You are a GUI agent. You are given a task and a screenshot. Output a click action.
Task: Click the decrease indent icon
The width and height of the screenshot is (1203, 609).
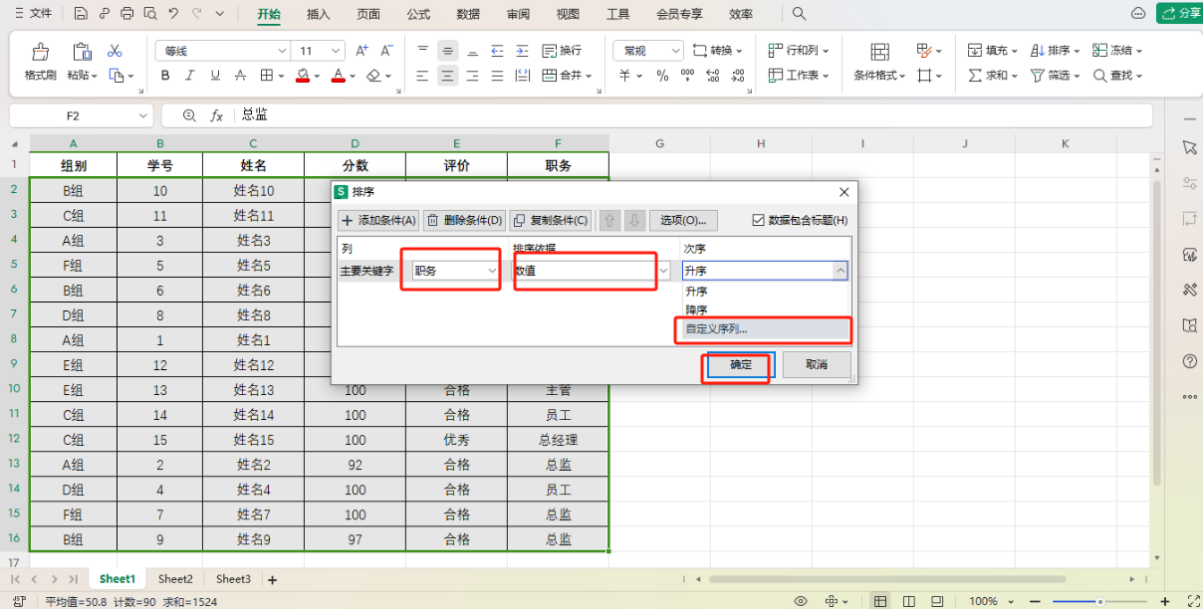point(497,51)
